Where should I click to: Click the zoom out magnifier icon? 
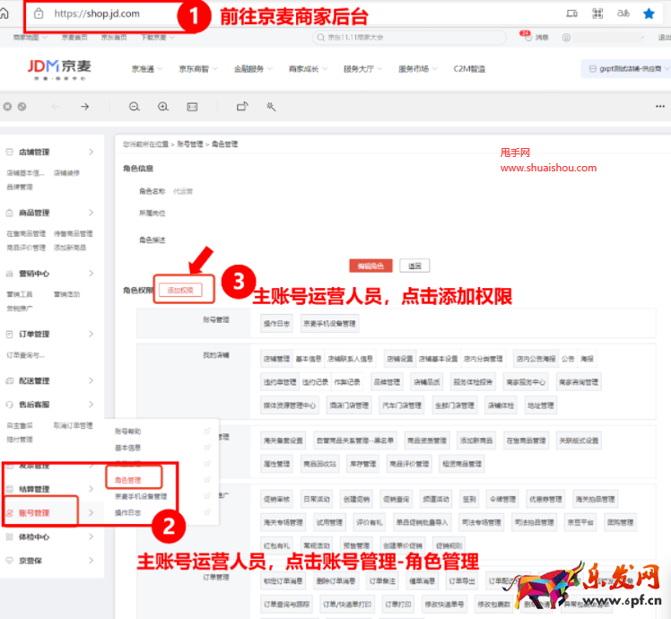pos(135,107)
